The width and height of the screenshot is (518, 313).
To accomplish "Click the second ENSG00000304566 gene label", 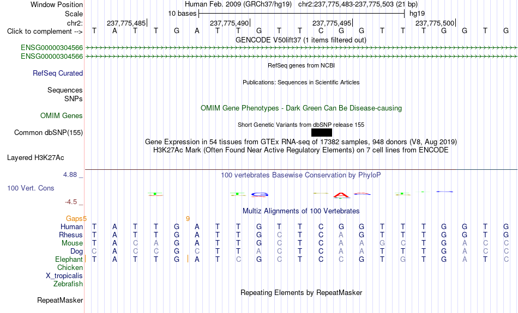I will [x=52, y=57].
